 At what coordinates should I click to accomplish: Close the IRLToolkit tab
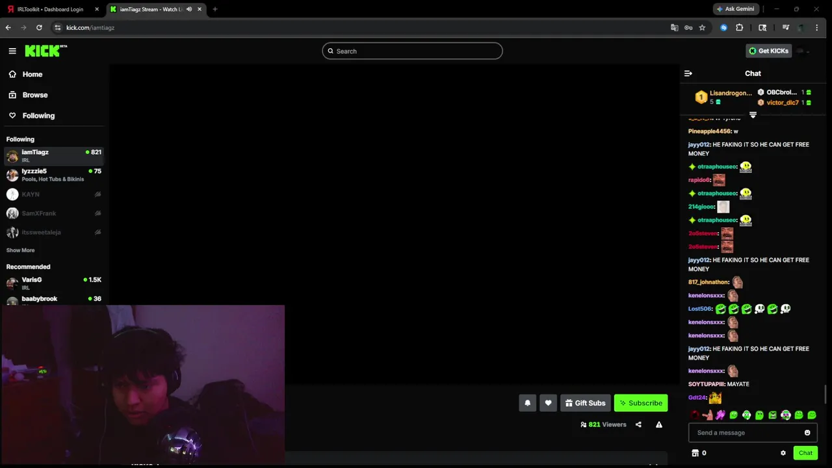point(96,9)
